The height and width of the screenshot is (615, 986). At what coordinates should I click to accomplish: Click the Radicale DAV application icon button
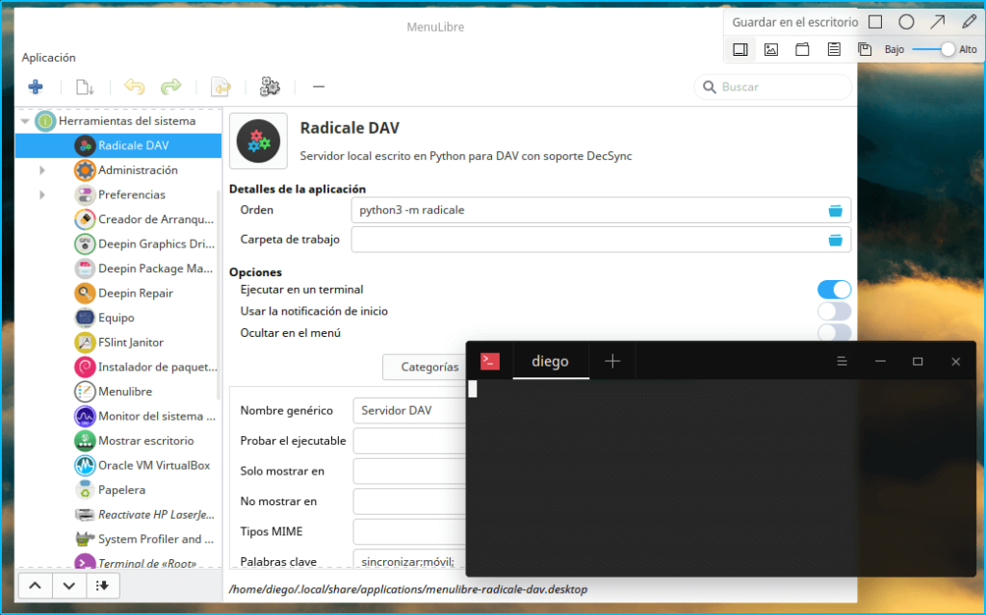258,141
